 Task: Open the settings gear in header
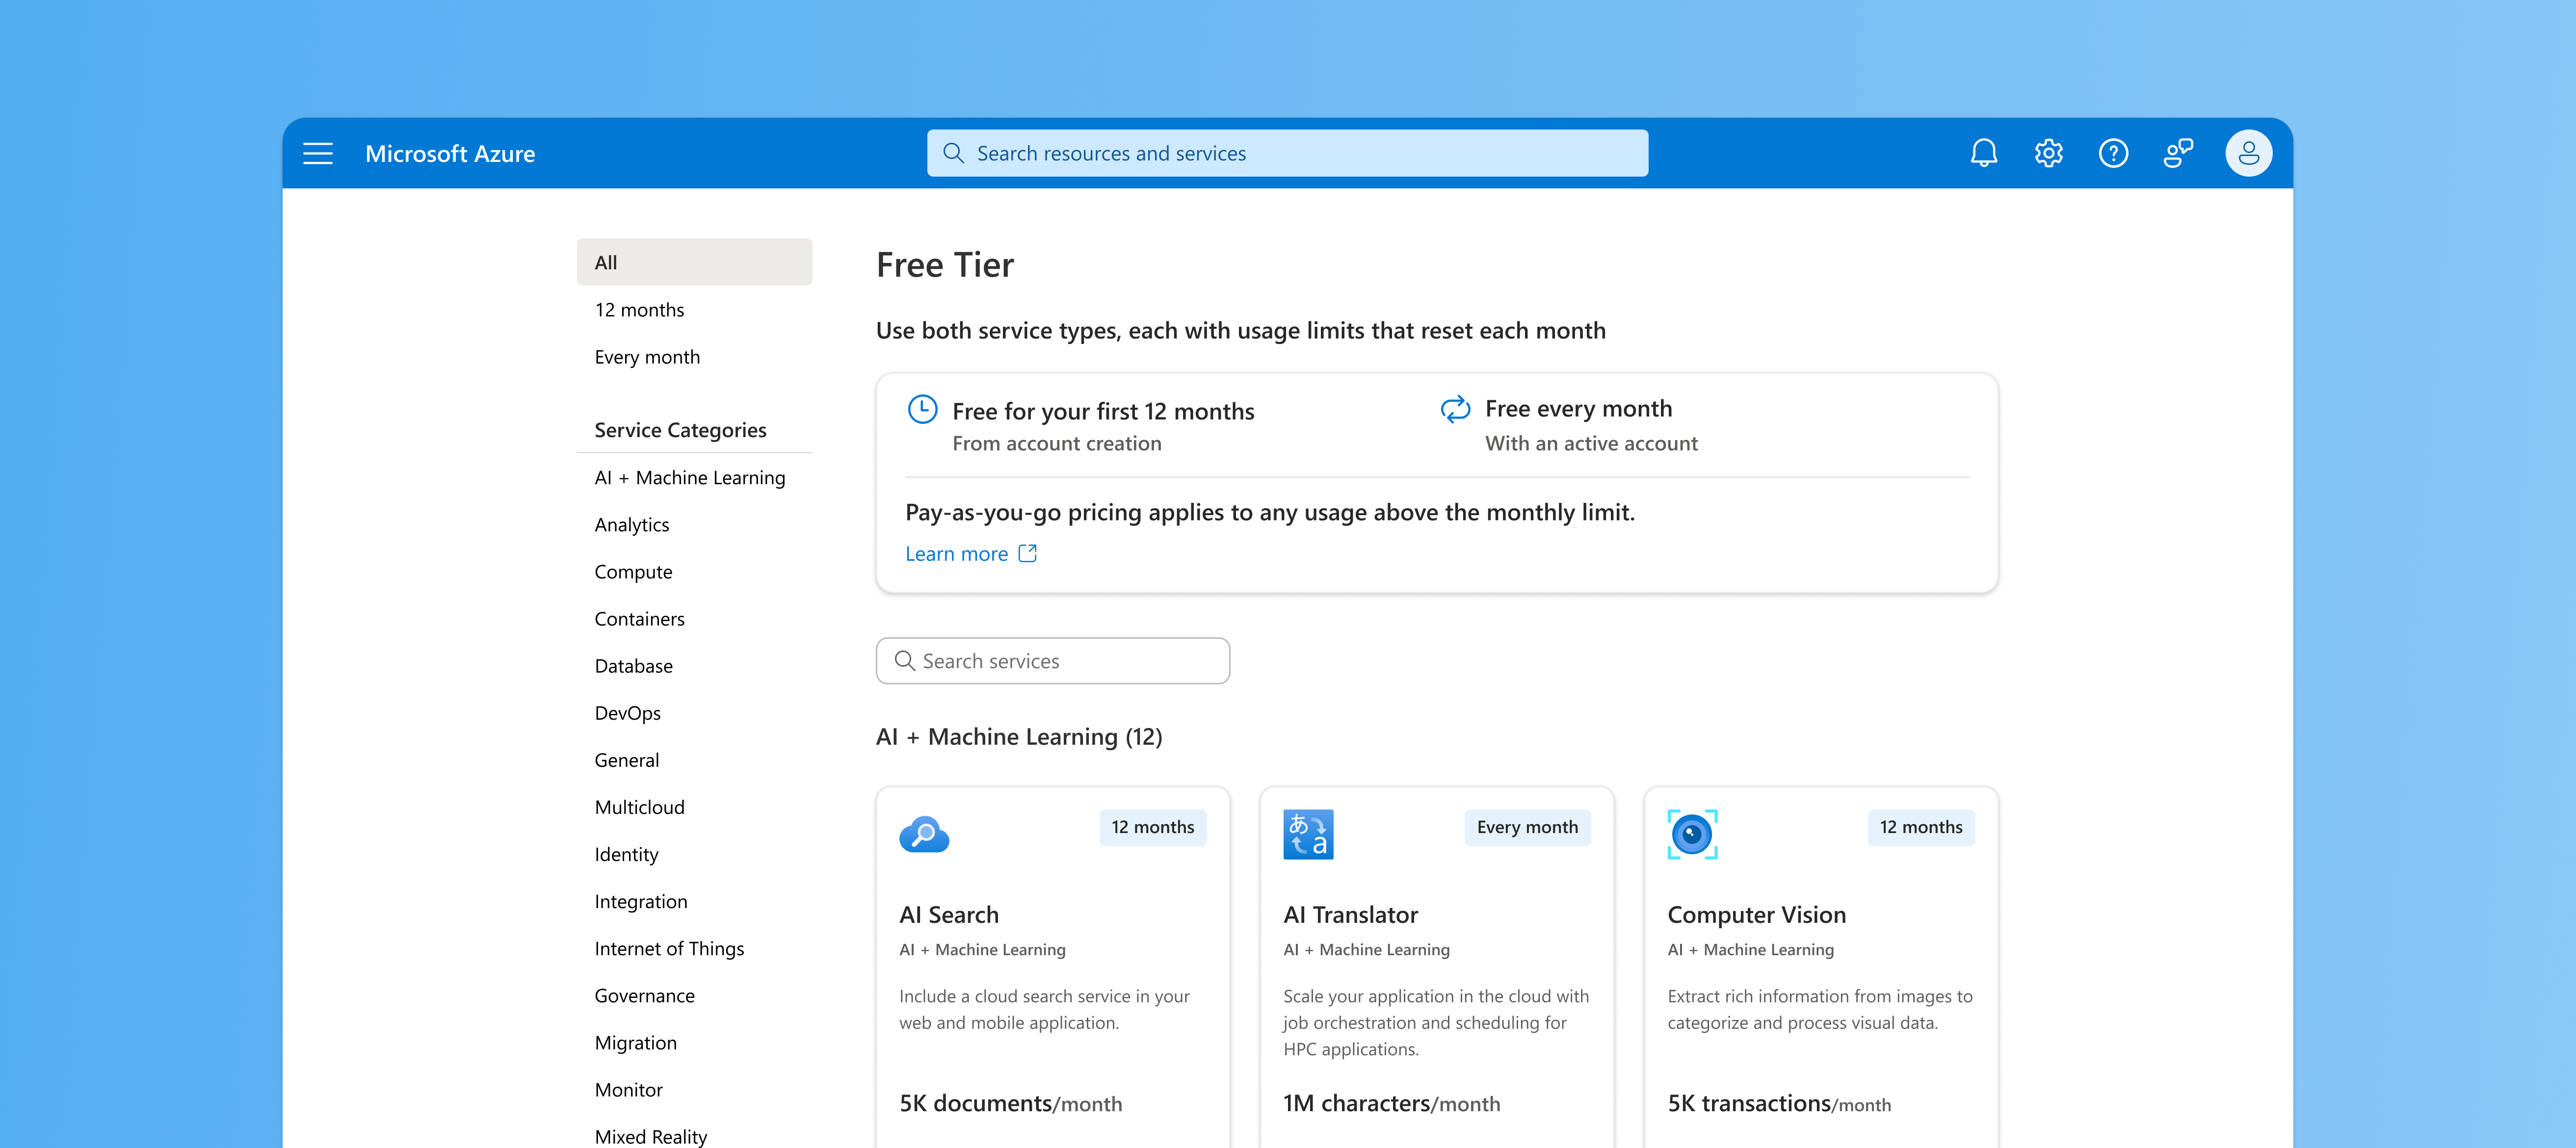(2049, 153)
